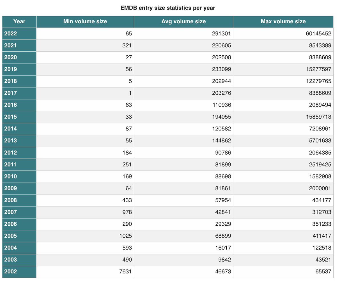
Task: Select year 2007 row header
Action: [19, 212]
